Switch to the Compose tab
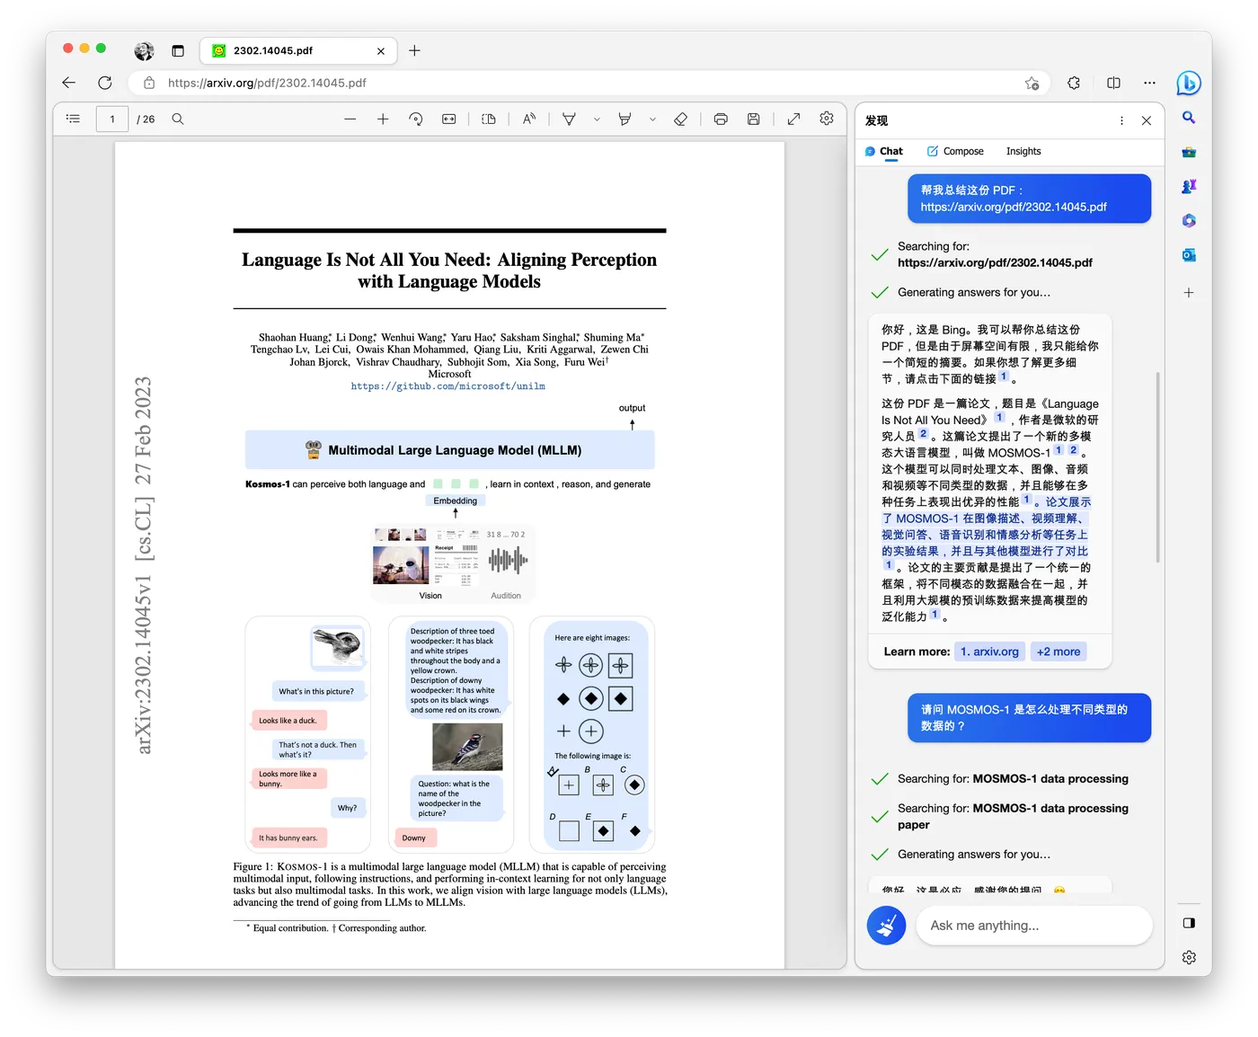 pos(955,151)
